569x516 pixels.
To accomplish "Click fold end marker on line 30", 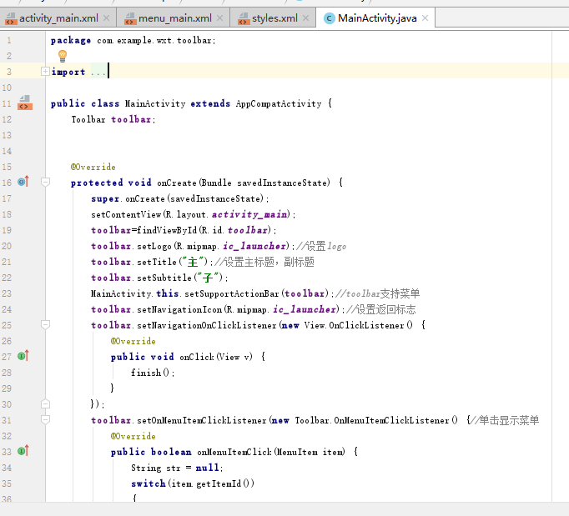I will (45, 403).
